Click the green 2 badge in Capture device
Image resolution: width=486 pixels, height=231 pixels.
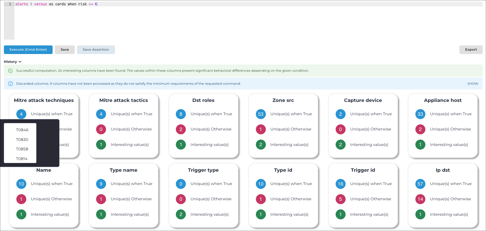click(x=341, y=145)
